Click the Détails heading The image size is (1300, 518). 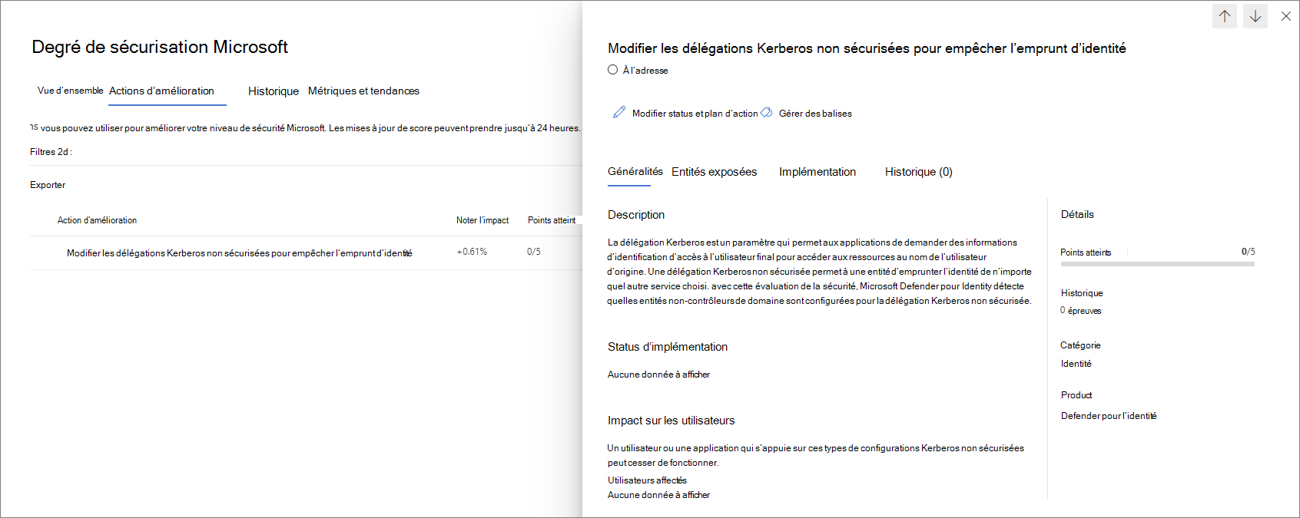(1077, 214)
